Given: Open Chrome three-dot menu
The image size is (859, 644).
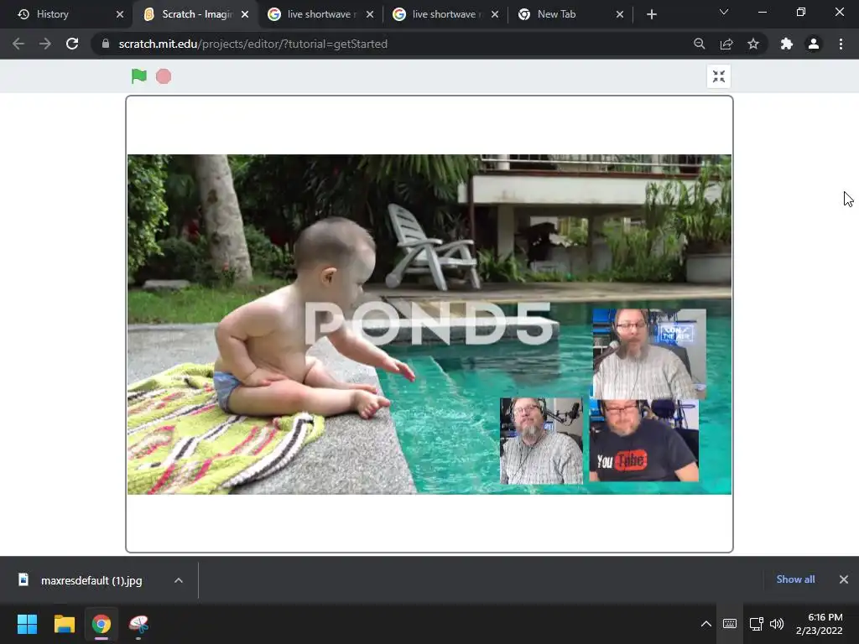Looking at the screenshot, I should [x=841, y=44].
